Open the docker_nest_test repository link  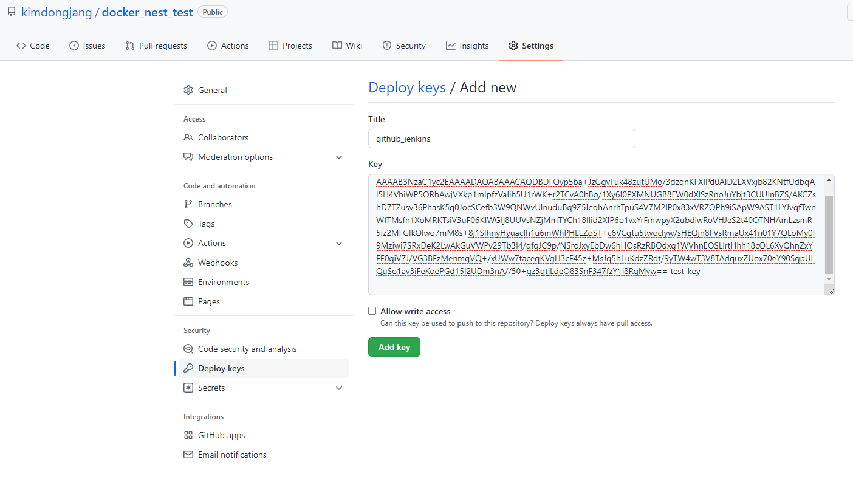click(148, 12)
